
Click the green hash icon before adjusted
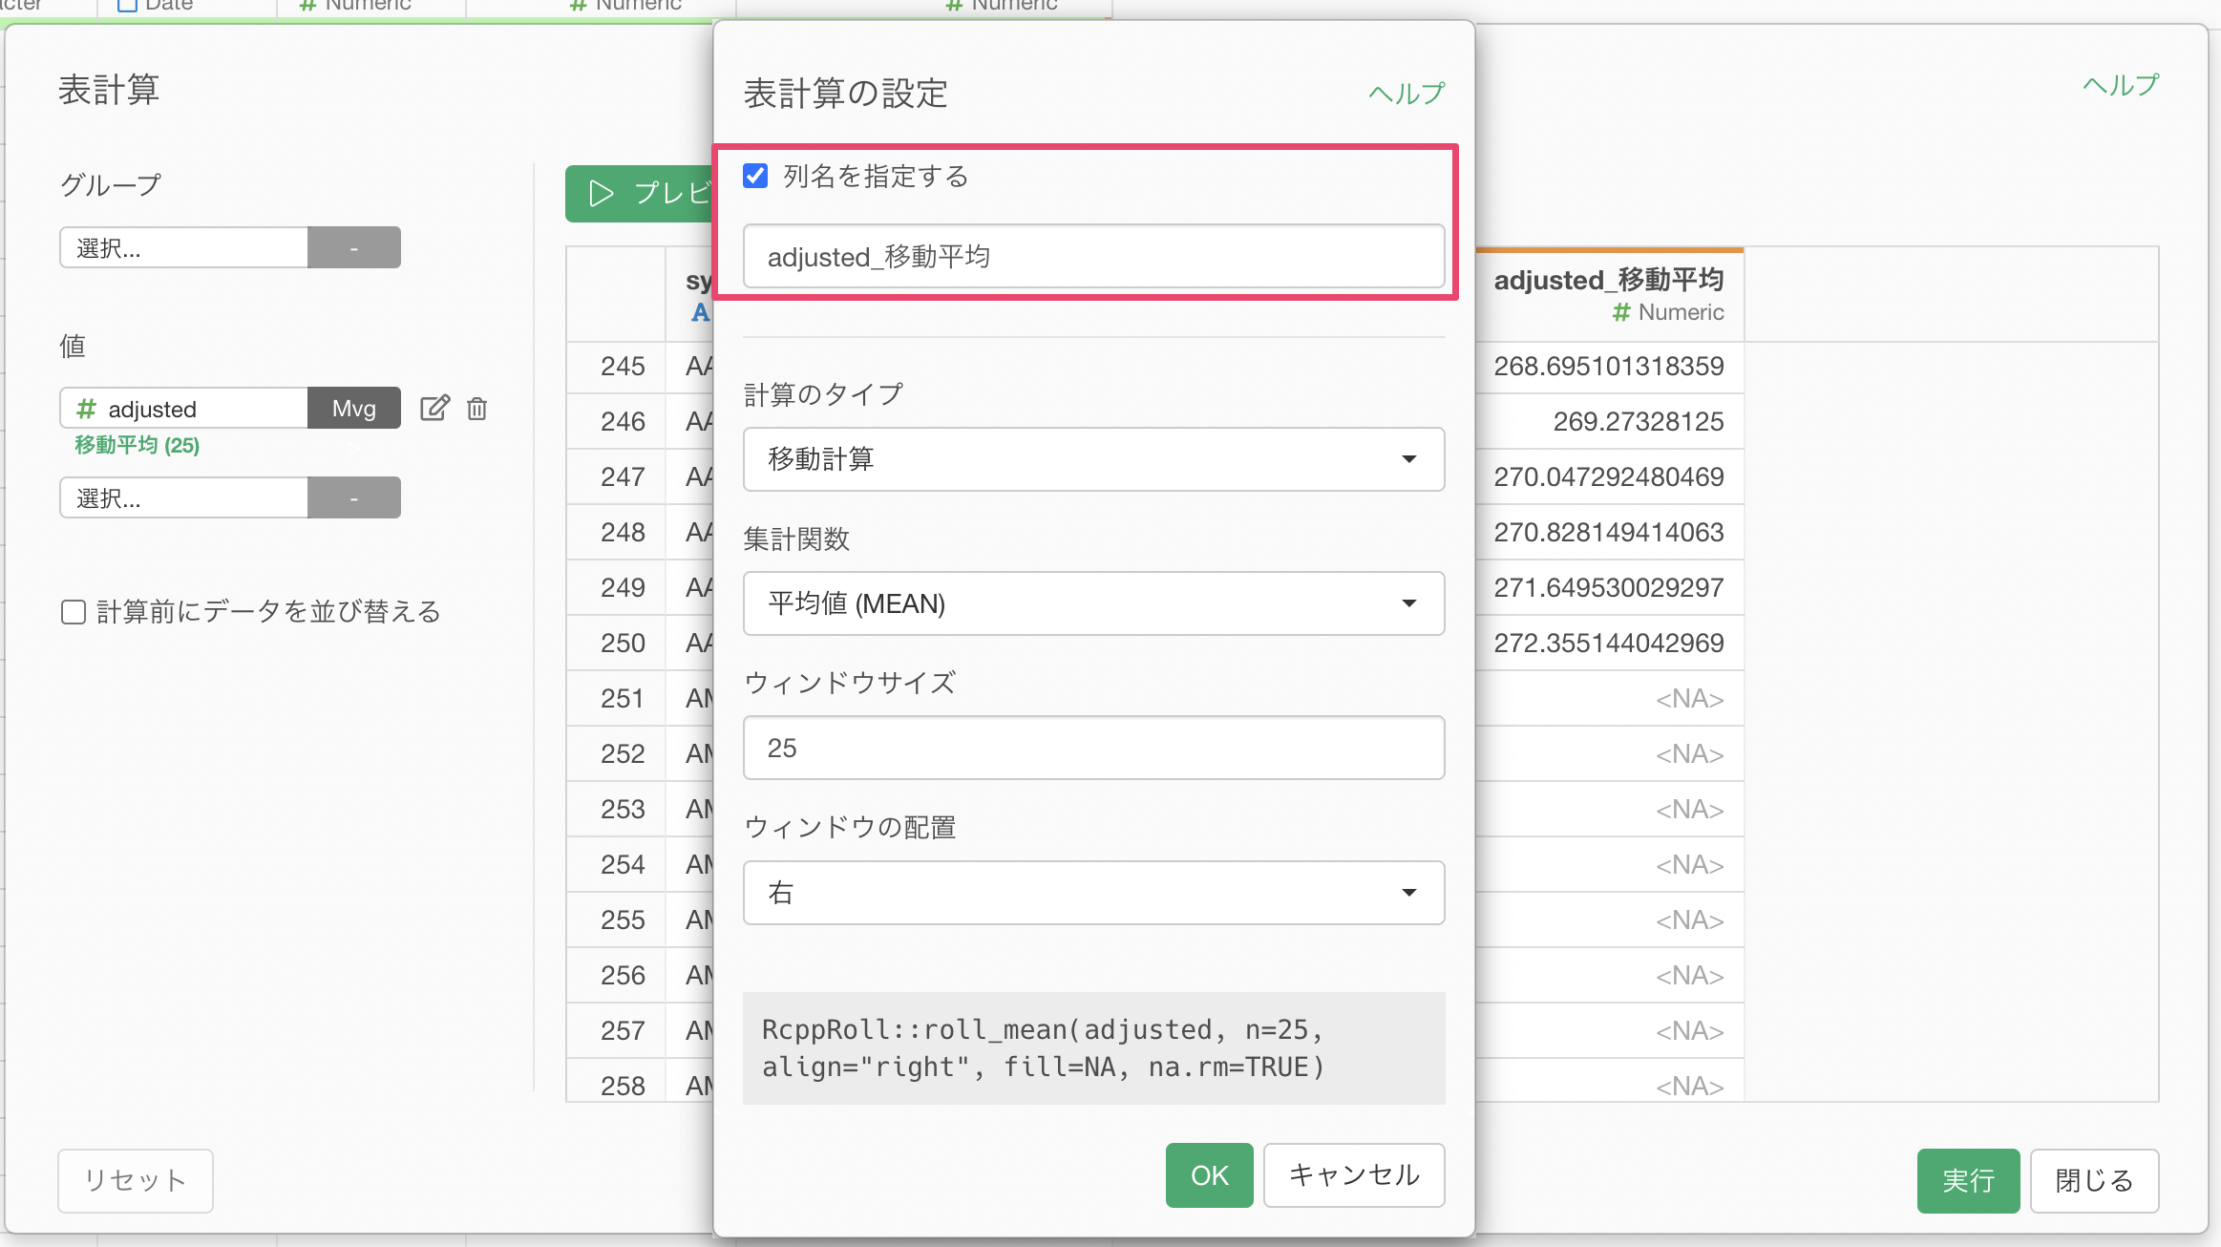tap(86, 409)
